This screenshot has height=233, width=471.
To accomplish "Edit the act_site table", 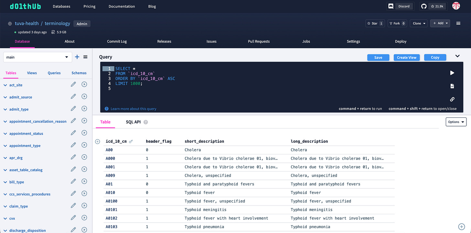I will tap(73, 84).
